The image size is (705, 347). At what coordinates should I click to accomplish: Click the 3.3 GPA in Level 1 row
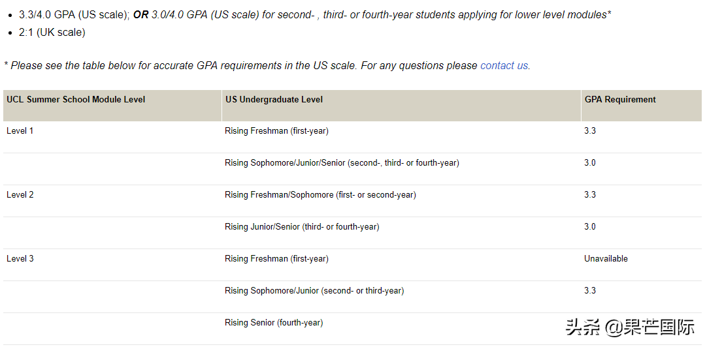590,131
